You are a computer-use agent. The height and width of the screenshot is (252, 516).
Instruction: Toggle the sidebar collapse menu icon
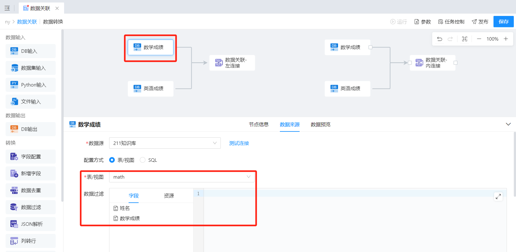7,8
